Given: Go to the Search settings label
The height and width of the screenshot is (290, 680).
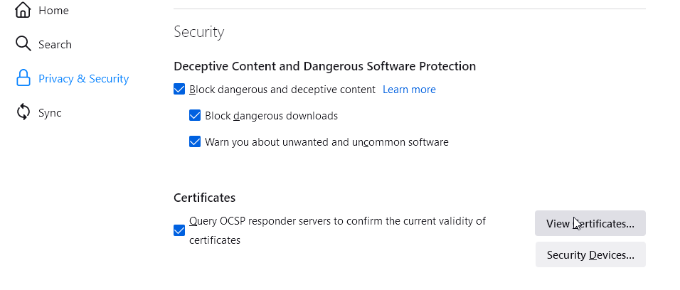Looking at the screenshot, I should 55,44.
